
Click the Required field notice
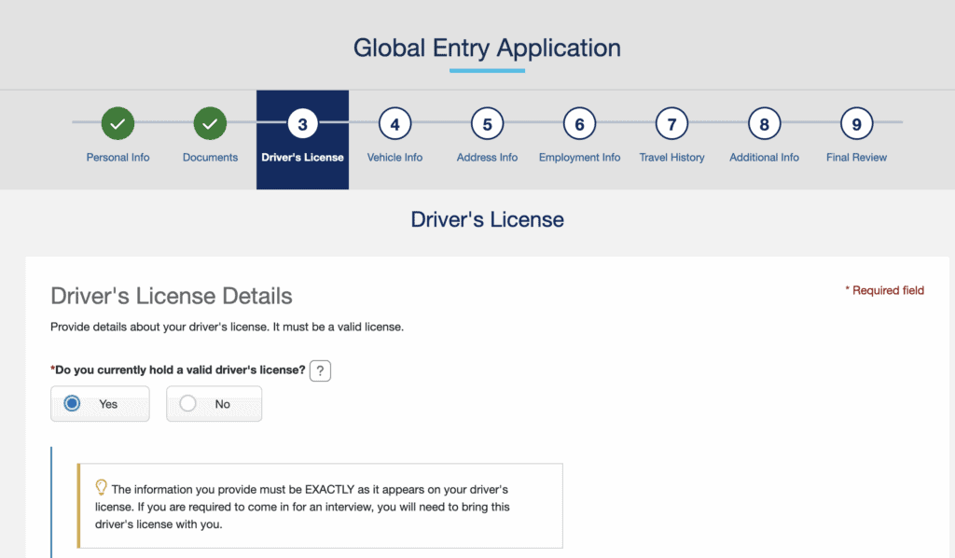[884, 289]
